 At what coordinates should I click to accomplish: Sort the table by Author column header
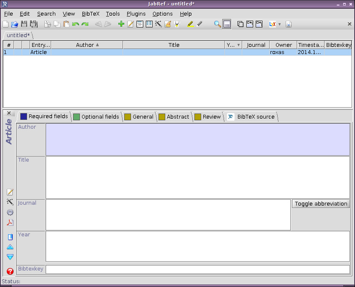click(x=87, y=45)
